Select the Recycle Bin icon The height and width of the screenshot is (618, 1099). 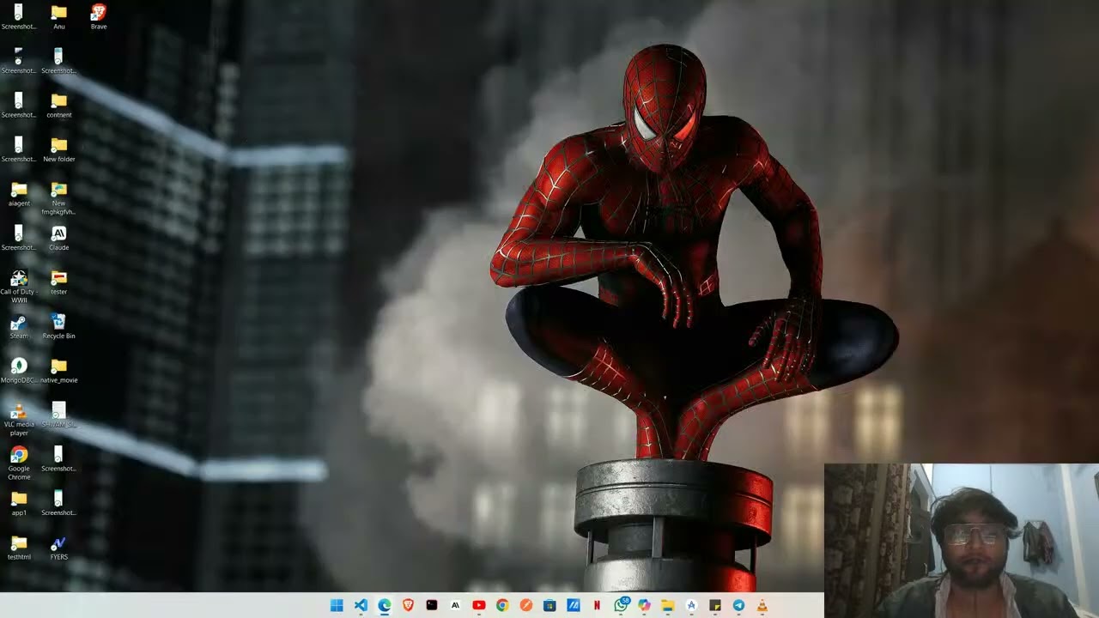58,326
